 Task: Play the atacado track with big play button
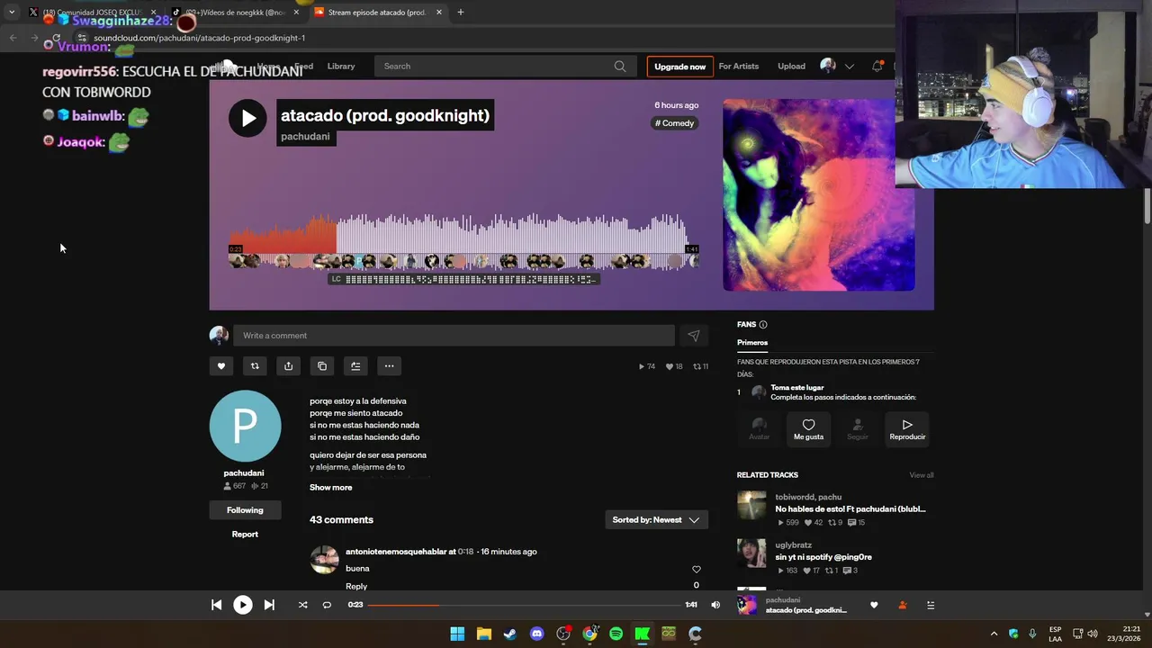(247, 118)
